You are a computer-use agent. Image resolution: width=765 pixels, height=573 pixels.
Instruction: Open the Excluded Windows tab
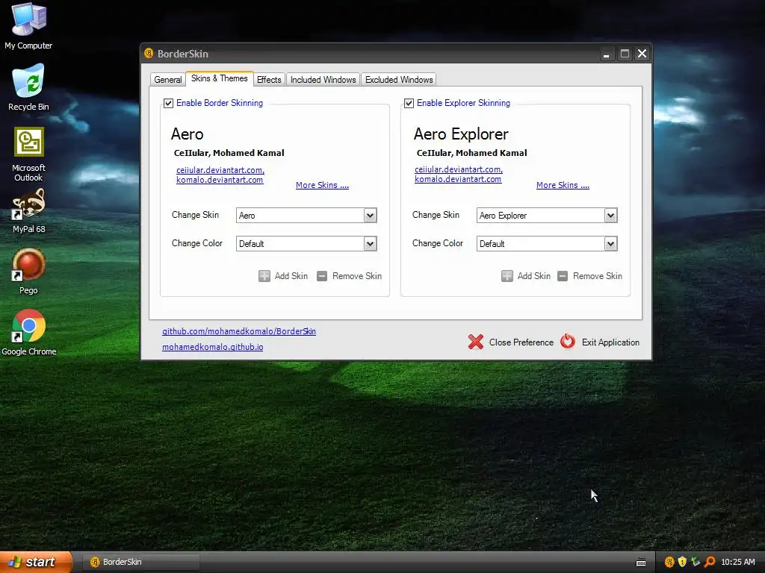399,79
